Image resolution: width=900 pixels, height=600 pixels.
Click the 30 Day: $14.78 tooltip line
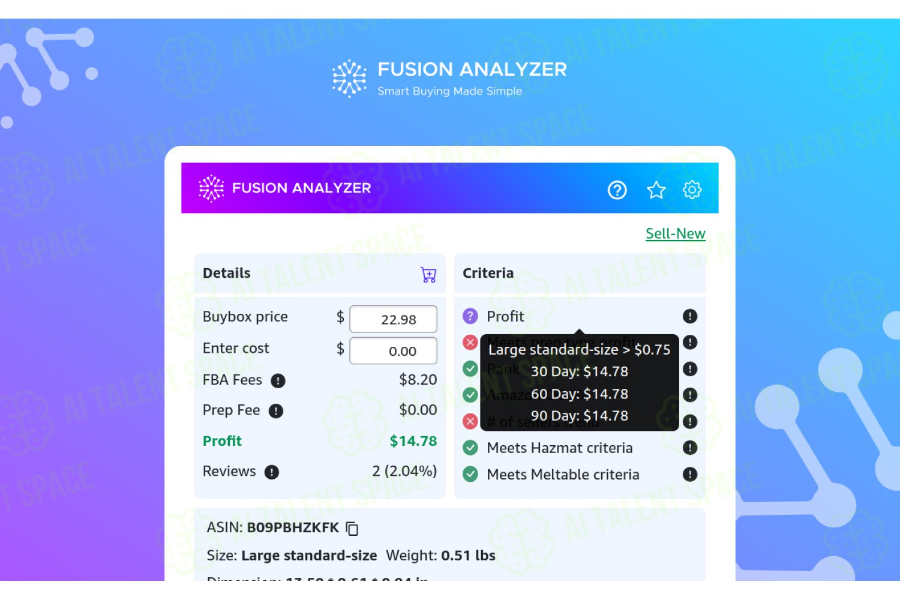580,371
